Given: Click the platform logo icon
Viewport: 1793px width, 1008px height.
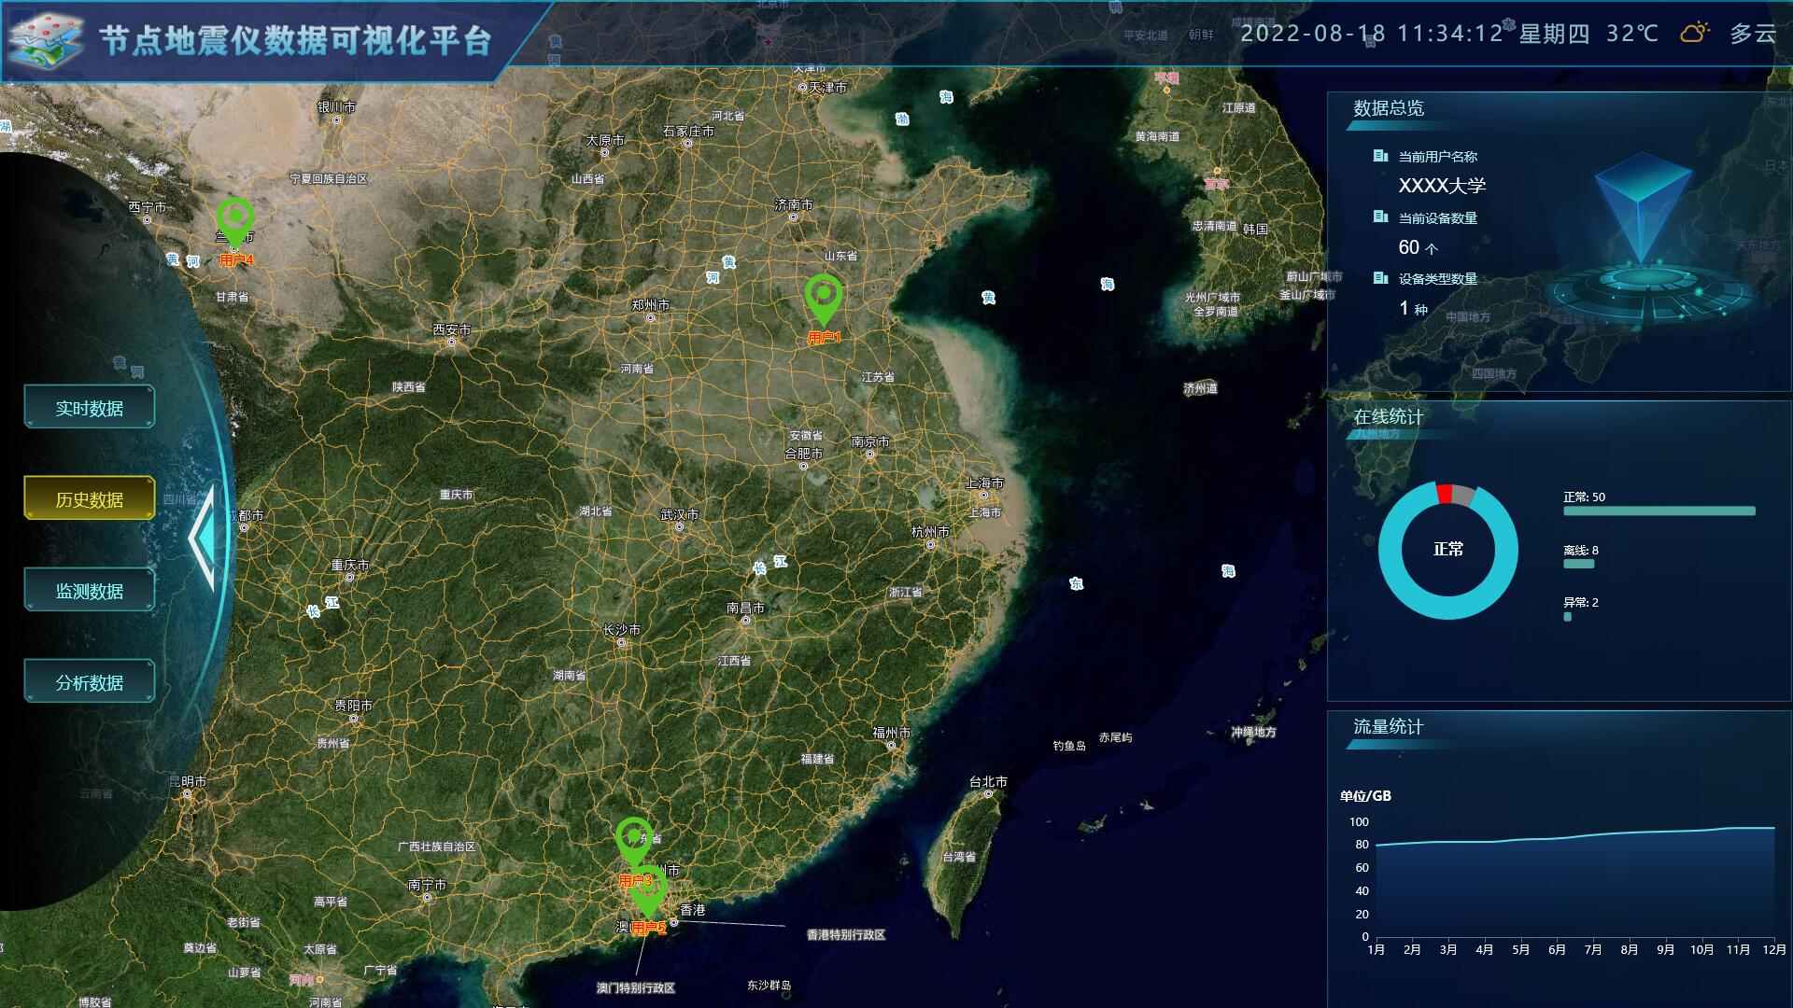Looking at the screenshot, I should (48, 40).
